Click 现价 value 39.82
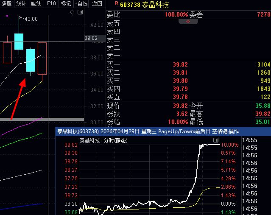The height and width of the screenshot is (215, 271). tap(180, 106)
